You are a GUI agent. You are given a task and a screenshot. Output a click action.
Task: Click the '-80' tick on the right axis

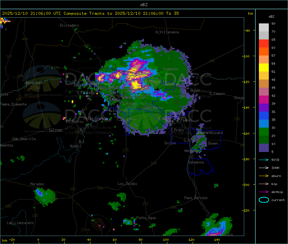point(248,30)
